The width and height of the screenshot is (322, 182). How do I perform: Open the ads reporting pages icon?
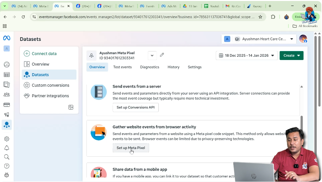click(x=7, y=84)
